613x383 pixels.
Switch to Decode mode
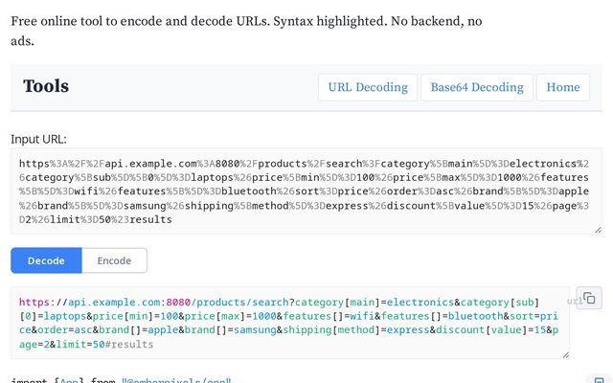[x=46, y=260]
